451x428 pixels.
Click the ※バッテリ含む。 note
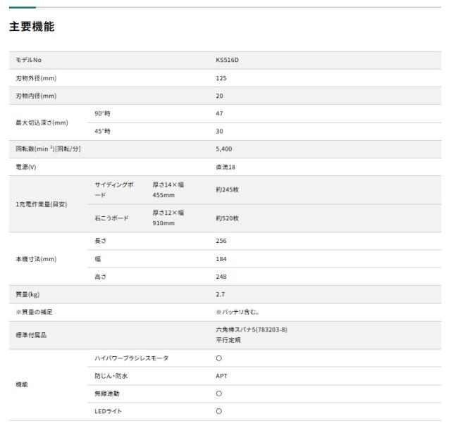pos(237,312)
